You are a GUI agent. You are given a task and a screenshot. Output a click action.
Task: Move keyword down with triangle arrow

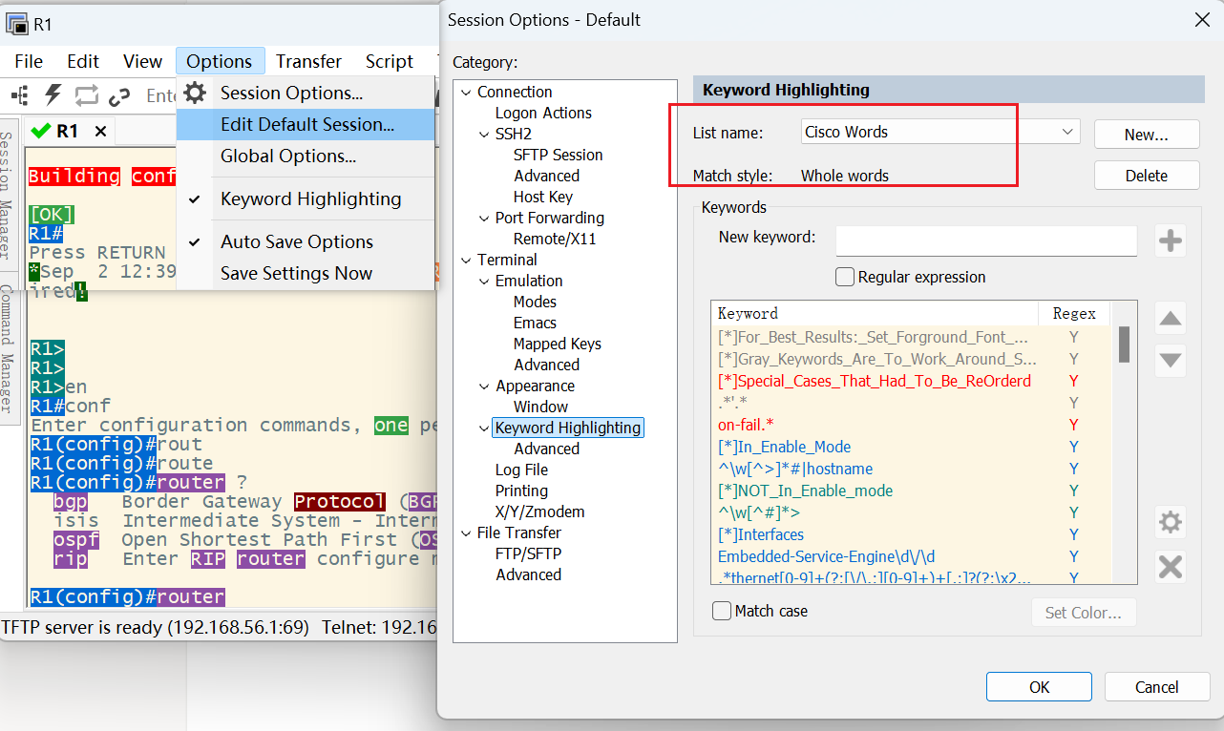coord(1171,361)
